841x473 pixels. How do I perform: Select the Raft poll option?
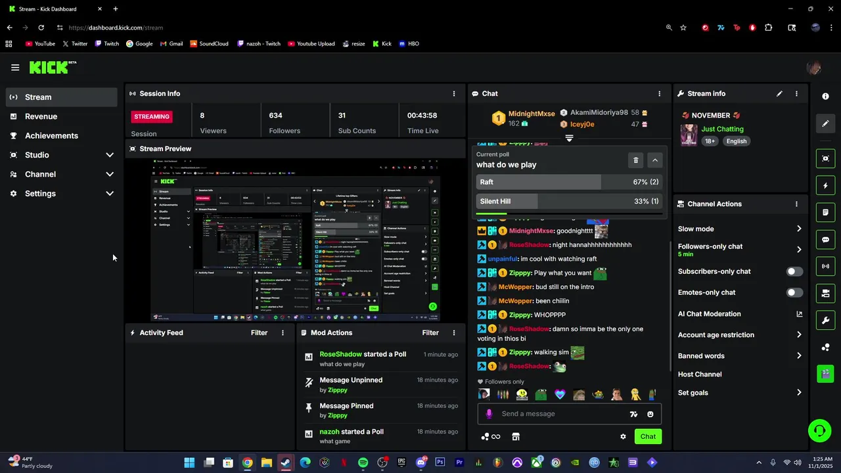pyautogui.click(x=569, y=182)
